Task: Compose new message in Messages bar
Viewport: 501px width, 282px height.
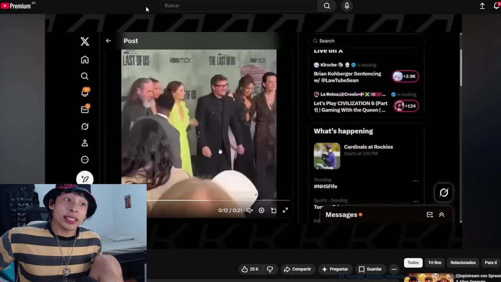Action: tap(430, 215)
